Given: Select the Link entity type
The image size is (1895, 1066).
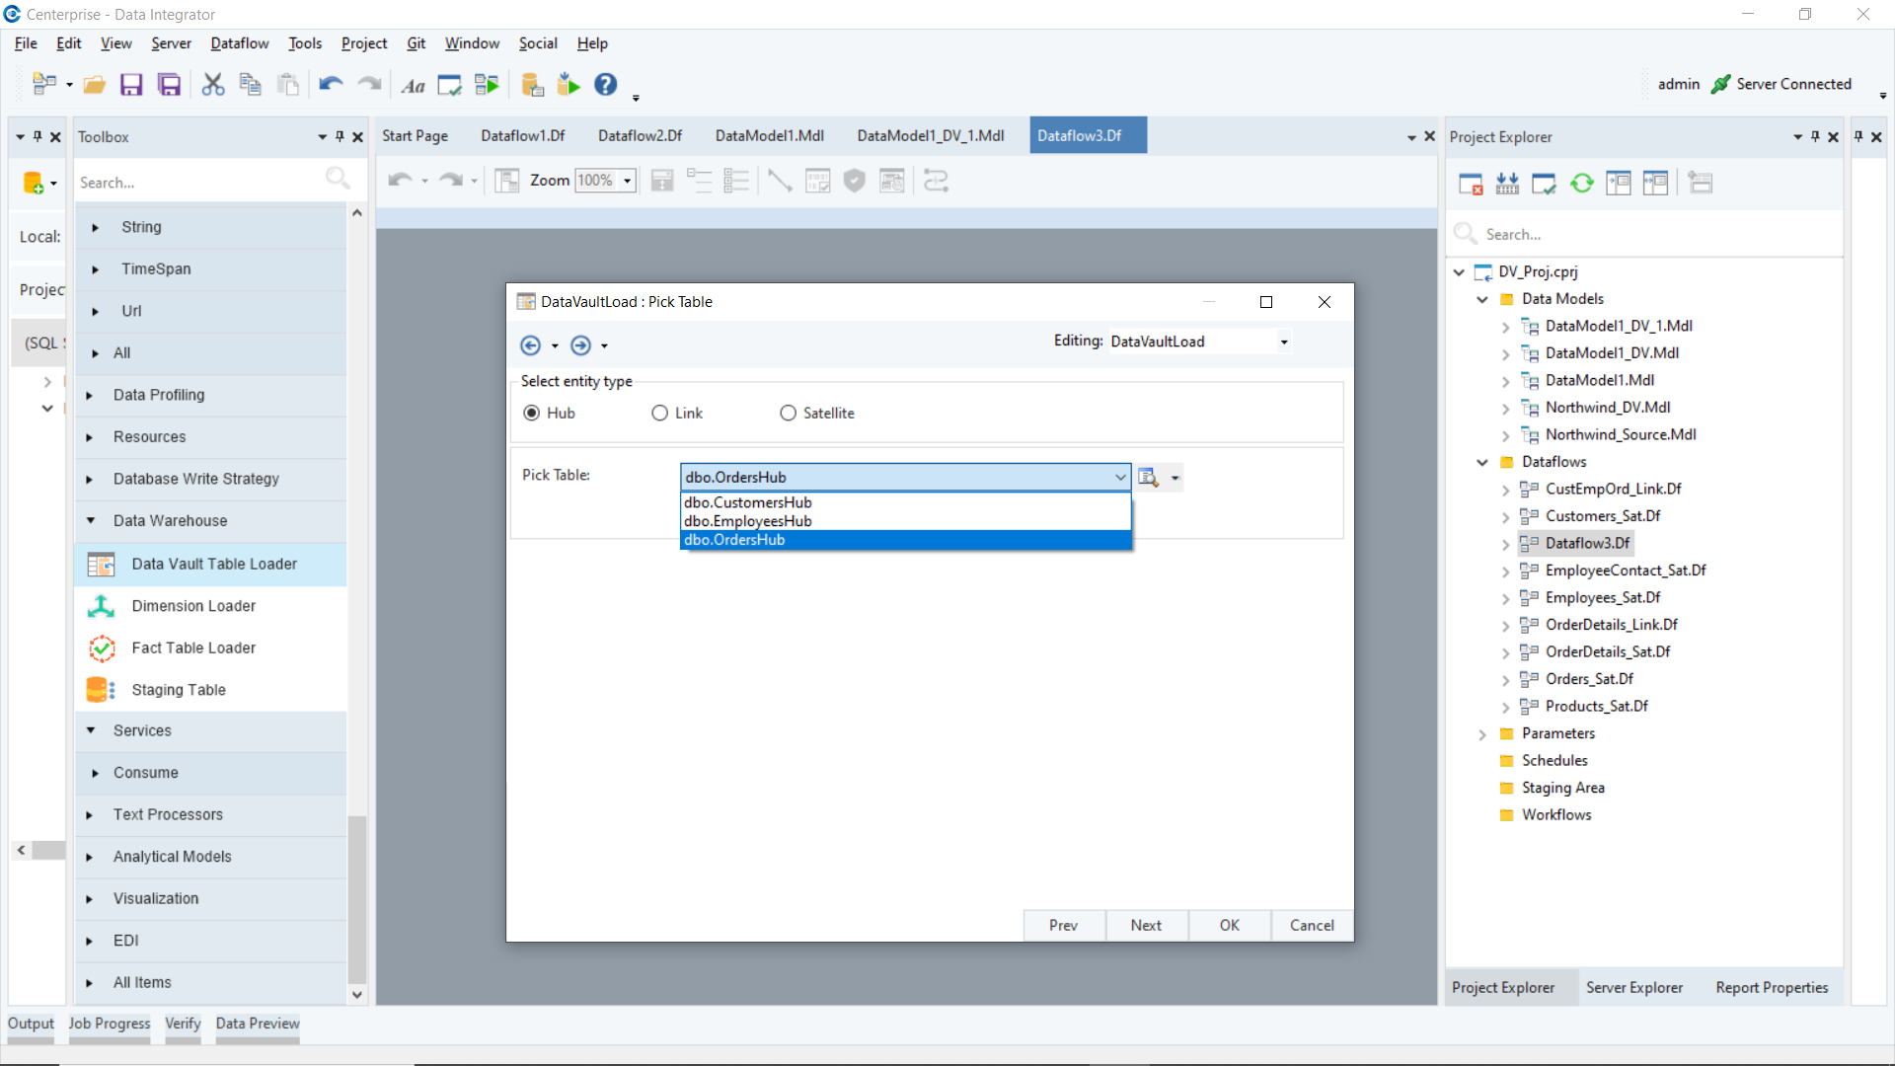Looking at the screenshot, I should click(x=660, y=413).
